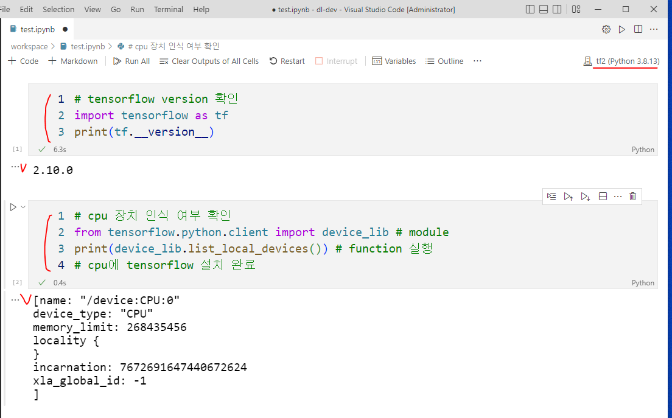The height and width of the screenshot is (418, 672).
Task: Open the Help menu
Action: [x=201, y=9]
